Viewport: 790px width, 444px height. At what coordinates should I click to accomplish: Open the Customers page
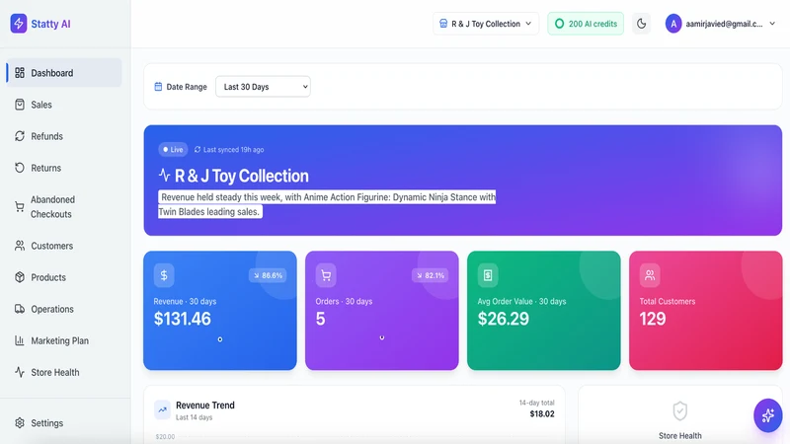click(x=64, y=246)
